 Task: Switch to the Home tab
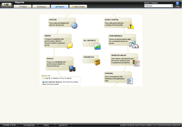[23, 6]
